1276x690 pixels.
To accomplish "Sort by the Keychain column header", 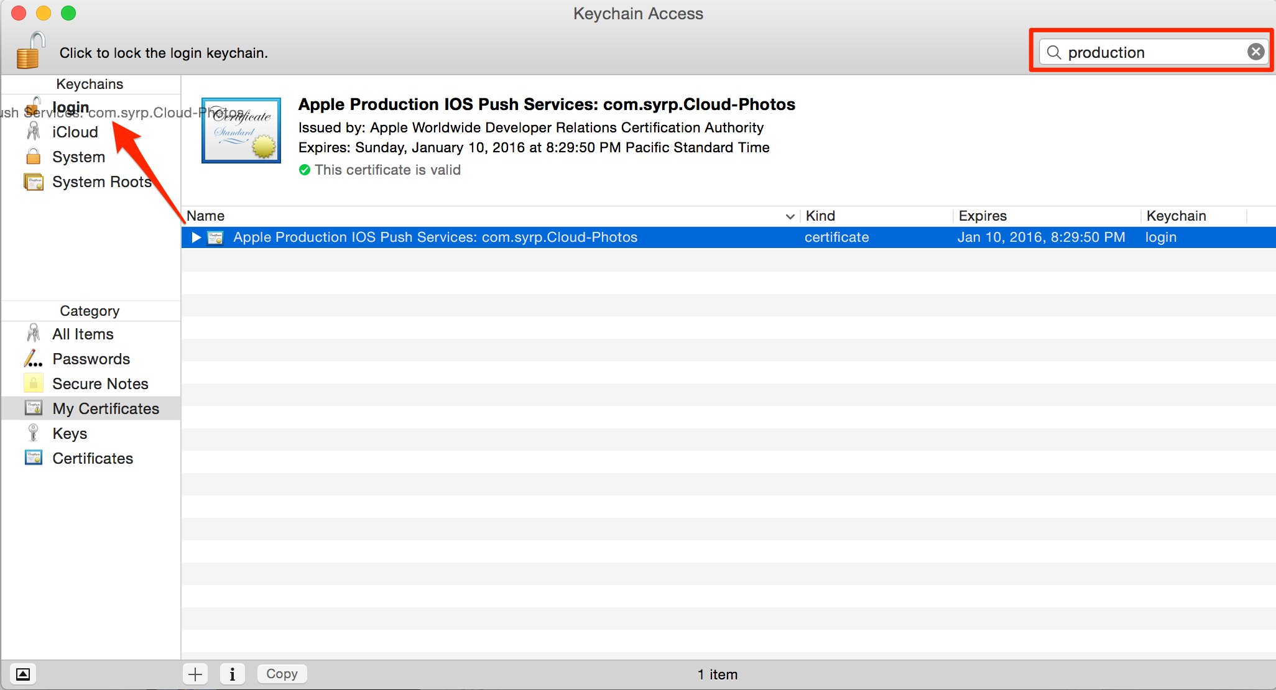I will [x=1195, y=216].
